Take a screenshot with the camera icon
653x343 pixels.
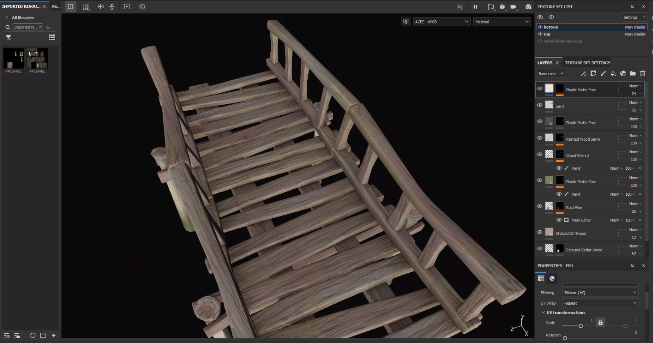coord(528,6)
